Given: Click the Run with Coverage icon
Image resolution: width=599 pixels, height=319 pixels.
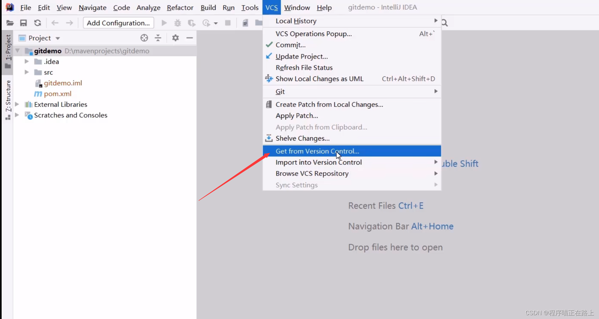Looking at the screenshot, I should coord(192,23).
